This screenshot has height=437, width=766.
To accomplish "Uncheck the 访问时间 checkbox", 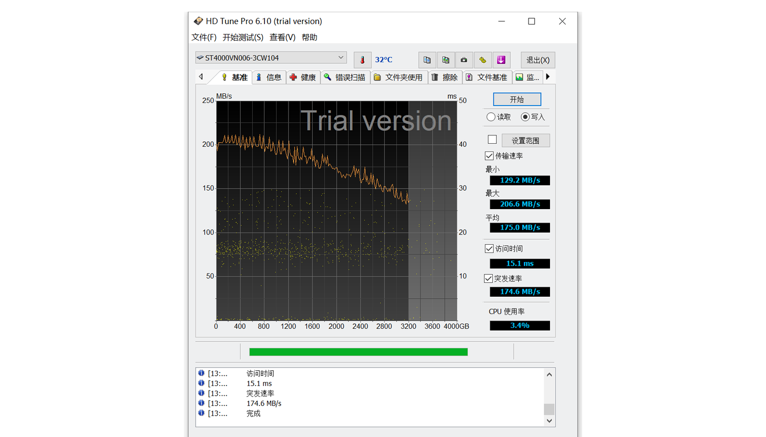I will [489, 248].
